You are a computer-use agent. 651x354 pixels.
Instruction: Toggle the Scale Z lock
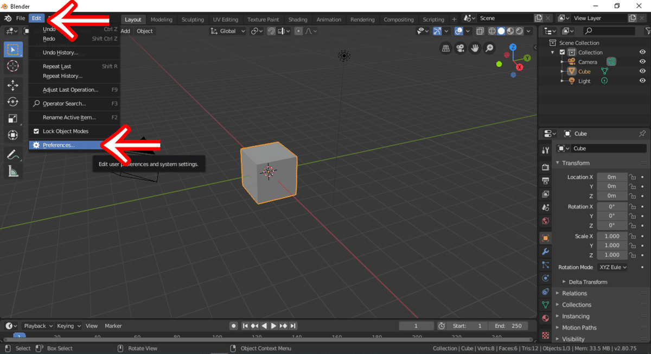point(632,255)
